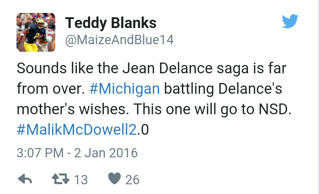319x194 pixels.
Task: Open the #Michigan hashtag
Action: click(124, 88)
